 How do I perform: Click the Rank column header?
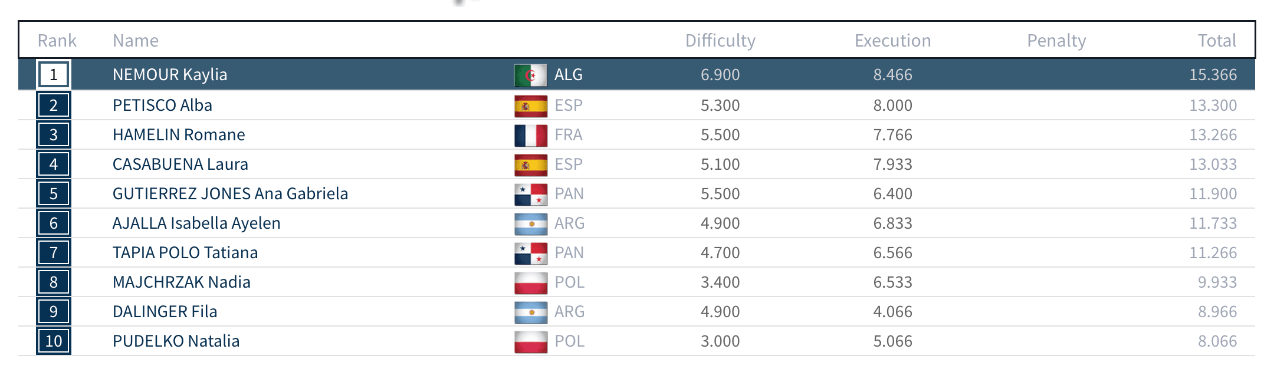click(x=57, y=41)
